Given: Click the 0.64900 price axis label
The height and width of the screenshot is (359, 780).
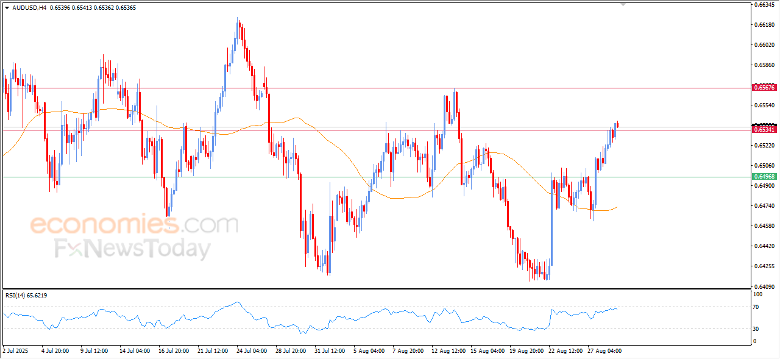Looking at the screenshot, I should [x=765, y=185].
